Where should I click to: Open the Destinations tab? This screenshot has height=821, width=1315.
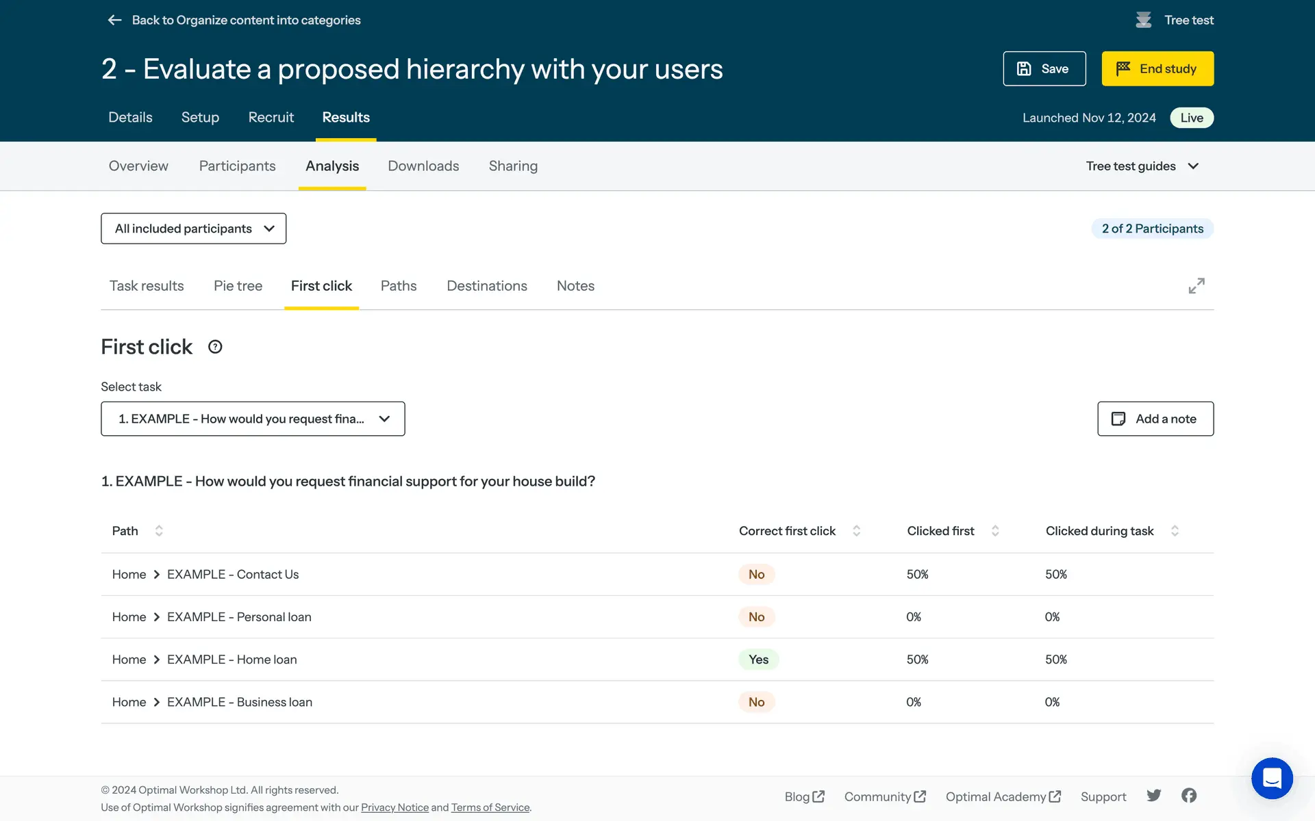(x=486, y=286)
